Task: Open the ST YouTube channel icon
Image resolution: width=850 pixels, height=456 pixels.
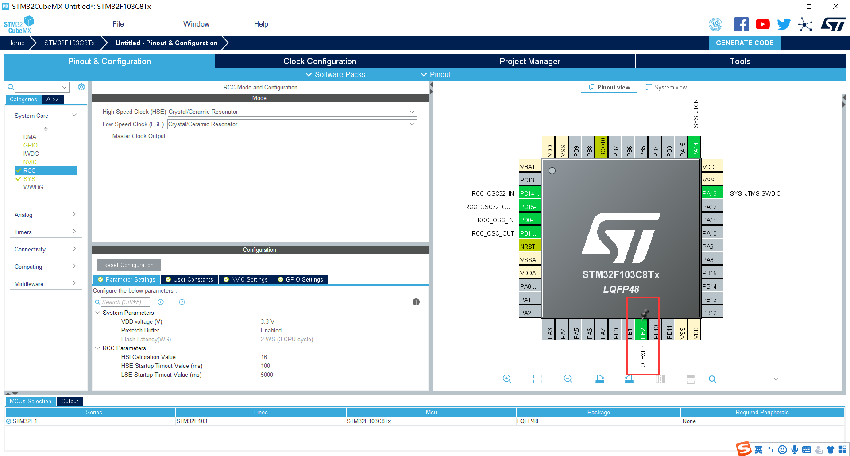Action: 762,24
